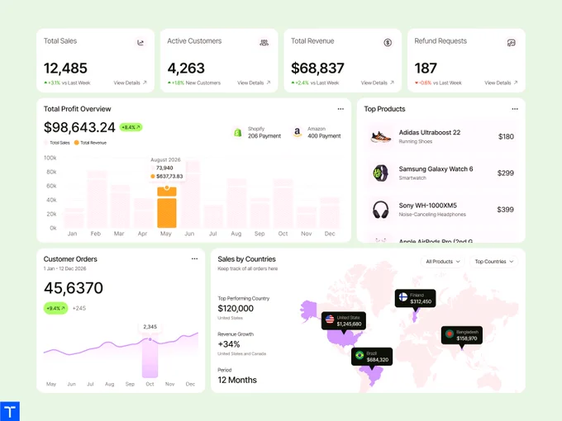Click the Finland $312,450 map label
The image size is (562, 421).
416,298
